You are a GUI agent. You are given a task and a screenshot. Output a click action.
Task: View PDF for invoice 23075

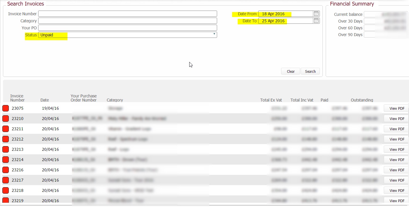pyautogui.click(x=397, y=109)
